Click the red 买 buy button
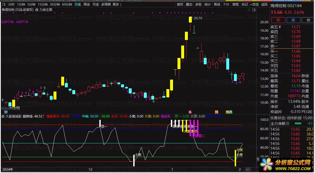 278,20
